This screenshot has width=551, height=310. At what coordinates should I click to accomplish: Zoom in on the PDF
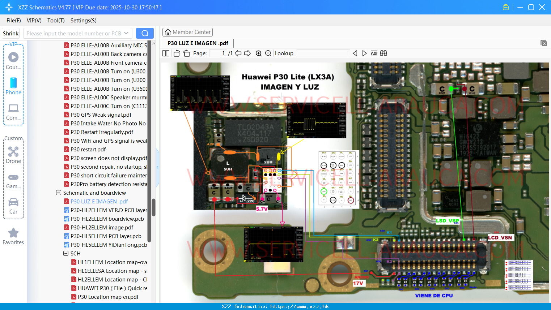(259, 53)
